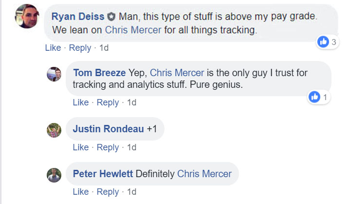The width and height of the screenshot is (349, 204).
Task: Open Peter Hewlett's avatar
Action: (54, 175)
